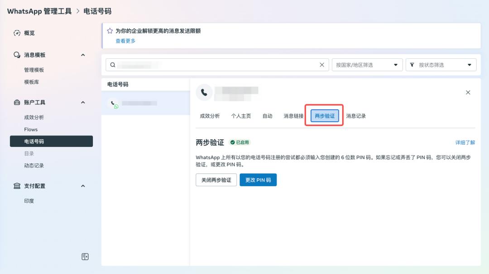
Task: Collapse the sidebar with the panel icon
Action: pyautogui.click(x=85, y=257)
